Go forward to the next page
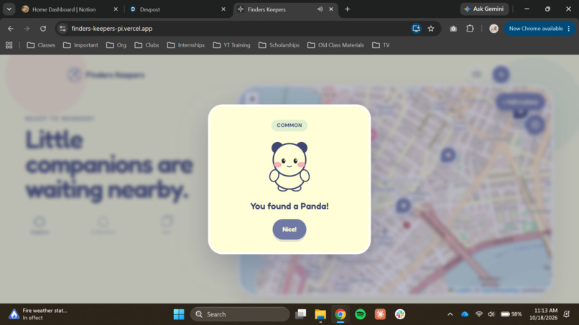The image size is (579, 325). (27, 29)
